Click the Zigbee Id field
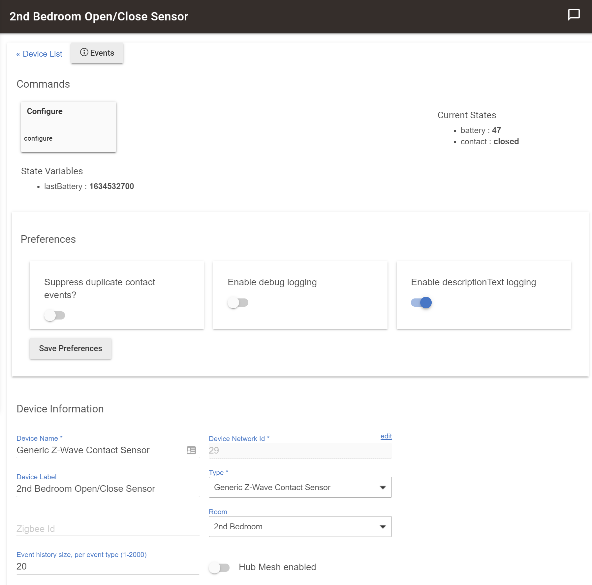This screenshot has height=585, width=592. click(x=108, y=529)
